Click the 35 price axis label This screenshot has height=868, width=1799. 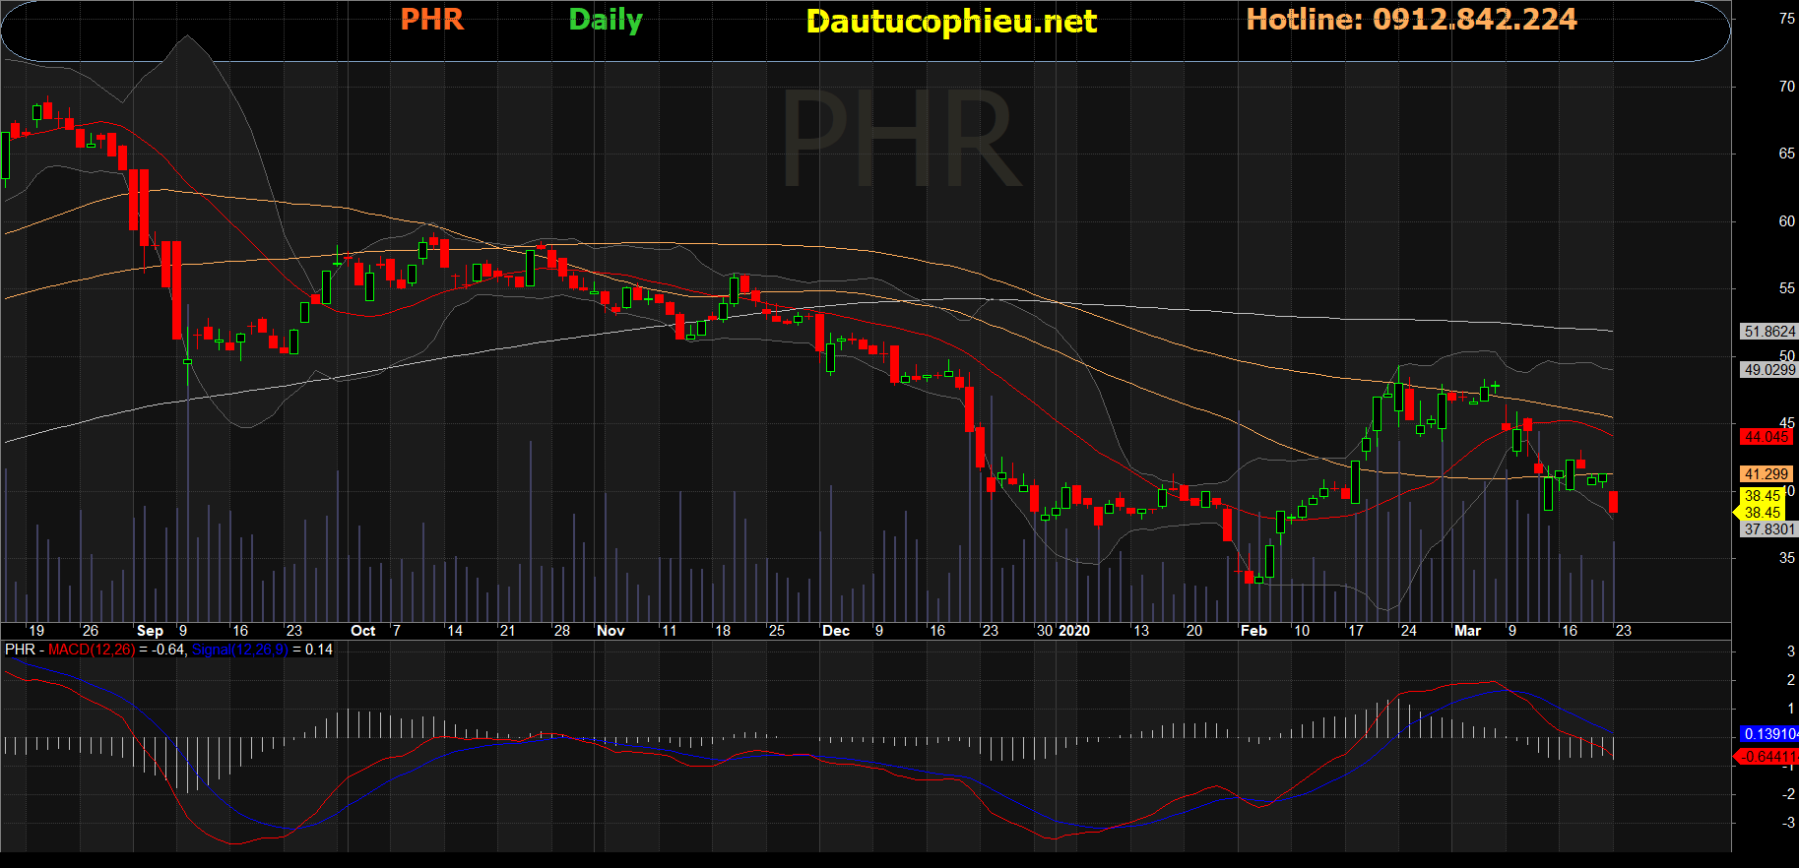coord(1787,558)
